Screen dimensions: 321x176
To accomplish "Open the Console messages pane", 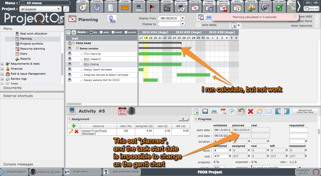I will point(32,164).
